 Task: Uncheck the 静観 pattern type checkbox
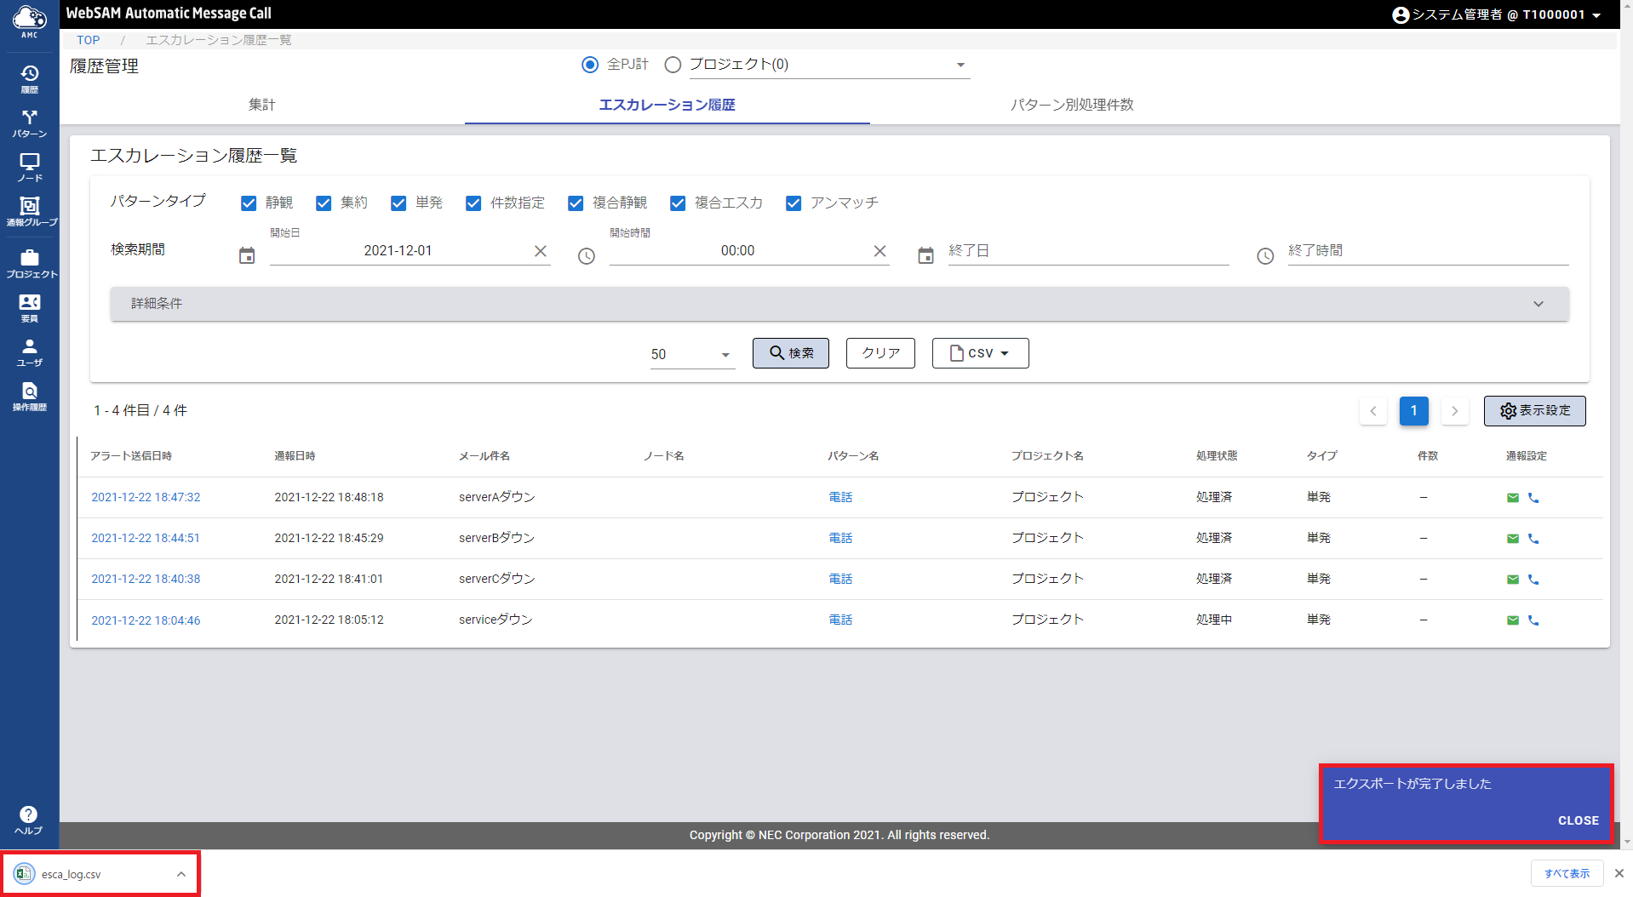point(249,203)
